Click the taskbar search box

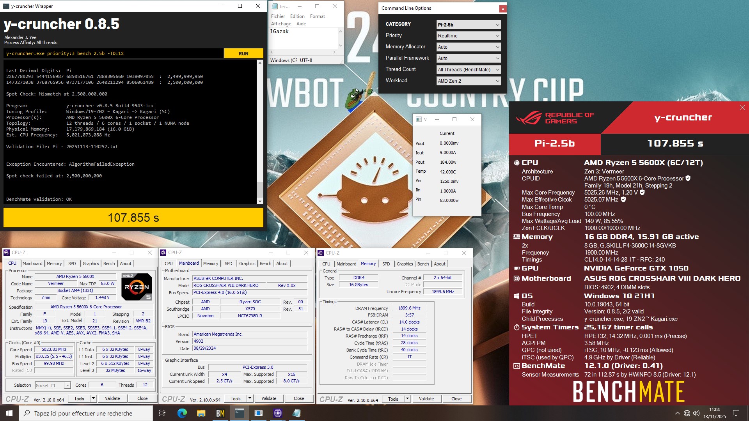pos(86,413)
